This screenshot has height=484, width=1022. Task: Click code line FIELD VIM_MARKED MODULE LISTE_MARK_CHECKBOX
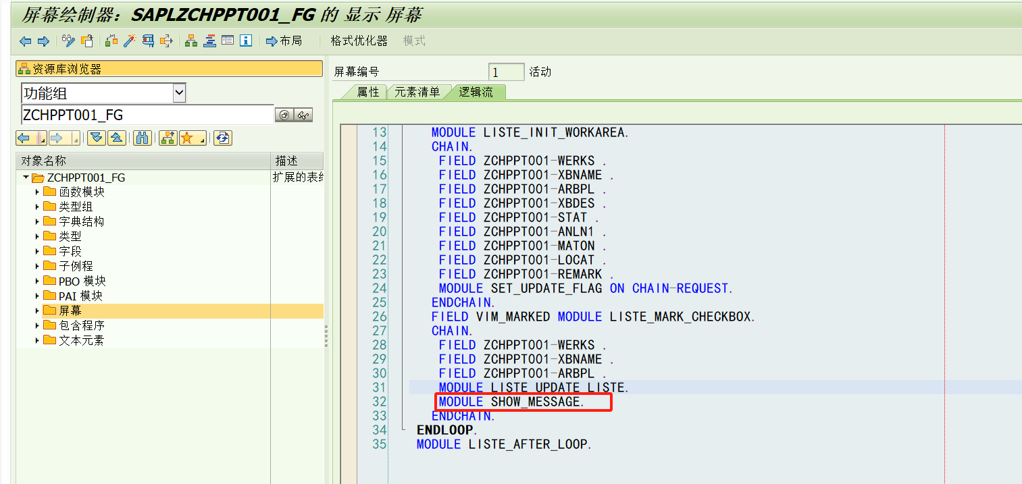point(593,317)
